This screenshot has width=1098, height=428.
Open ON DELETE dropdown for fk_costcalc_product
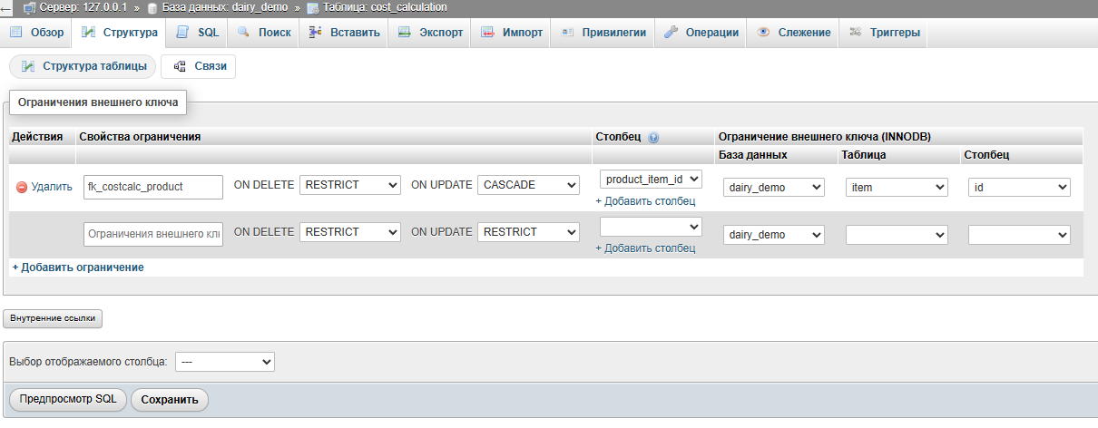(x=349, y=185)
